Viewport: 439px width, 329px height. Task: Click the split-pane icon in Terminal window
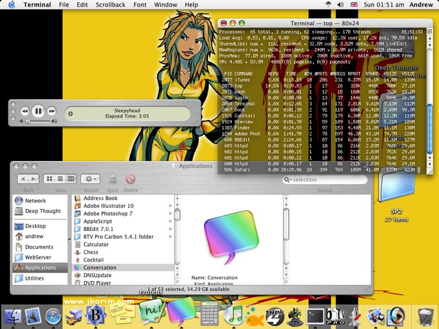tap(430, 31)
